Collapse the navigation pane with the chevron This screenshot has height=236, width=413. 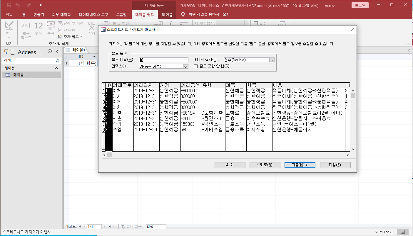[x=57, y=51]
